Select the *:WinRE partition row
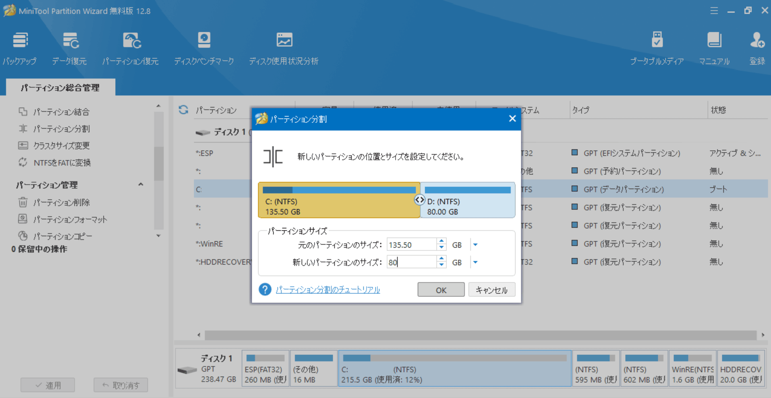The height and width of the screenshot is (398, 771). click(x=481, y=244)
